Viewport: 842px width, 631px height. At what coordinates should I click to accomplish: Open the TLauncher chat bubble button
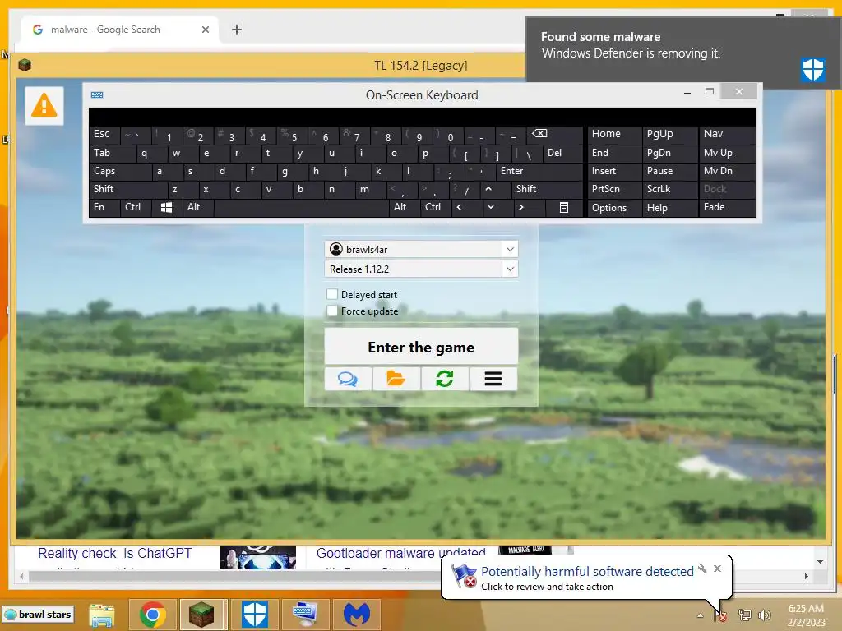348,379
